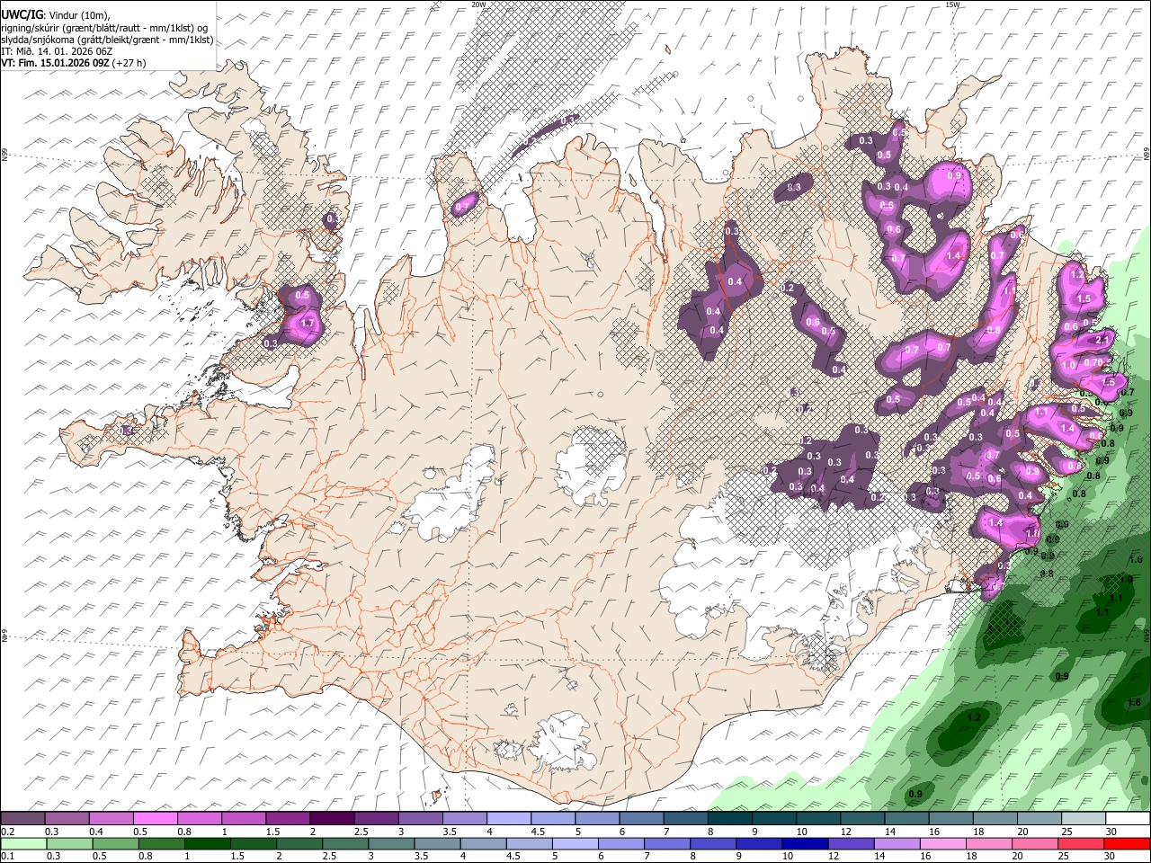Image resolution: width=1151 pixels, height=863 pixels.
Task: Select the 8 mm dark teal snow legend swatch
Action: tap(730, 819)
